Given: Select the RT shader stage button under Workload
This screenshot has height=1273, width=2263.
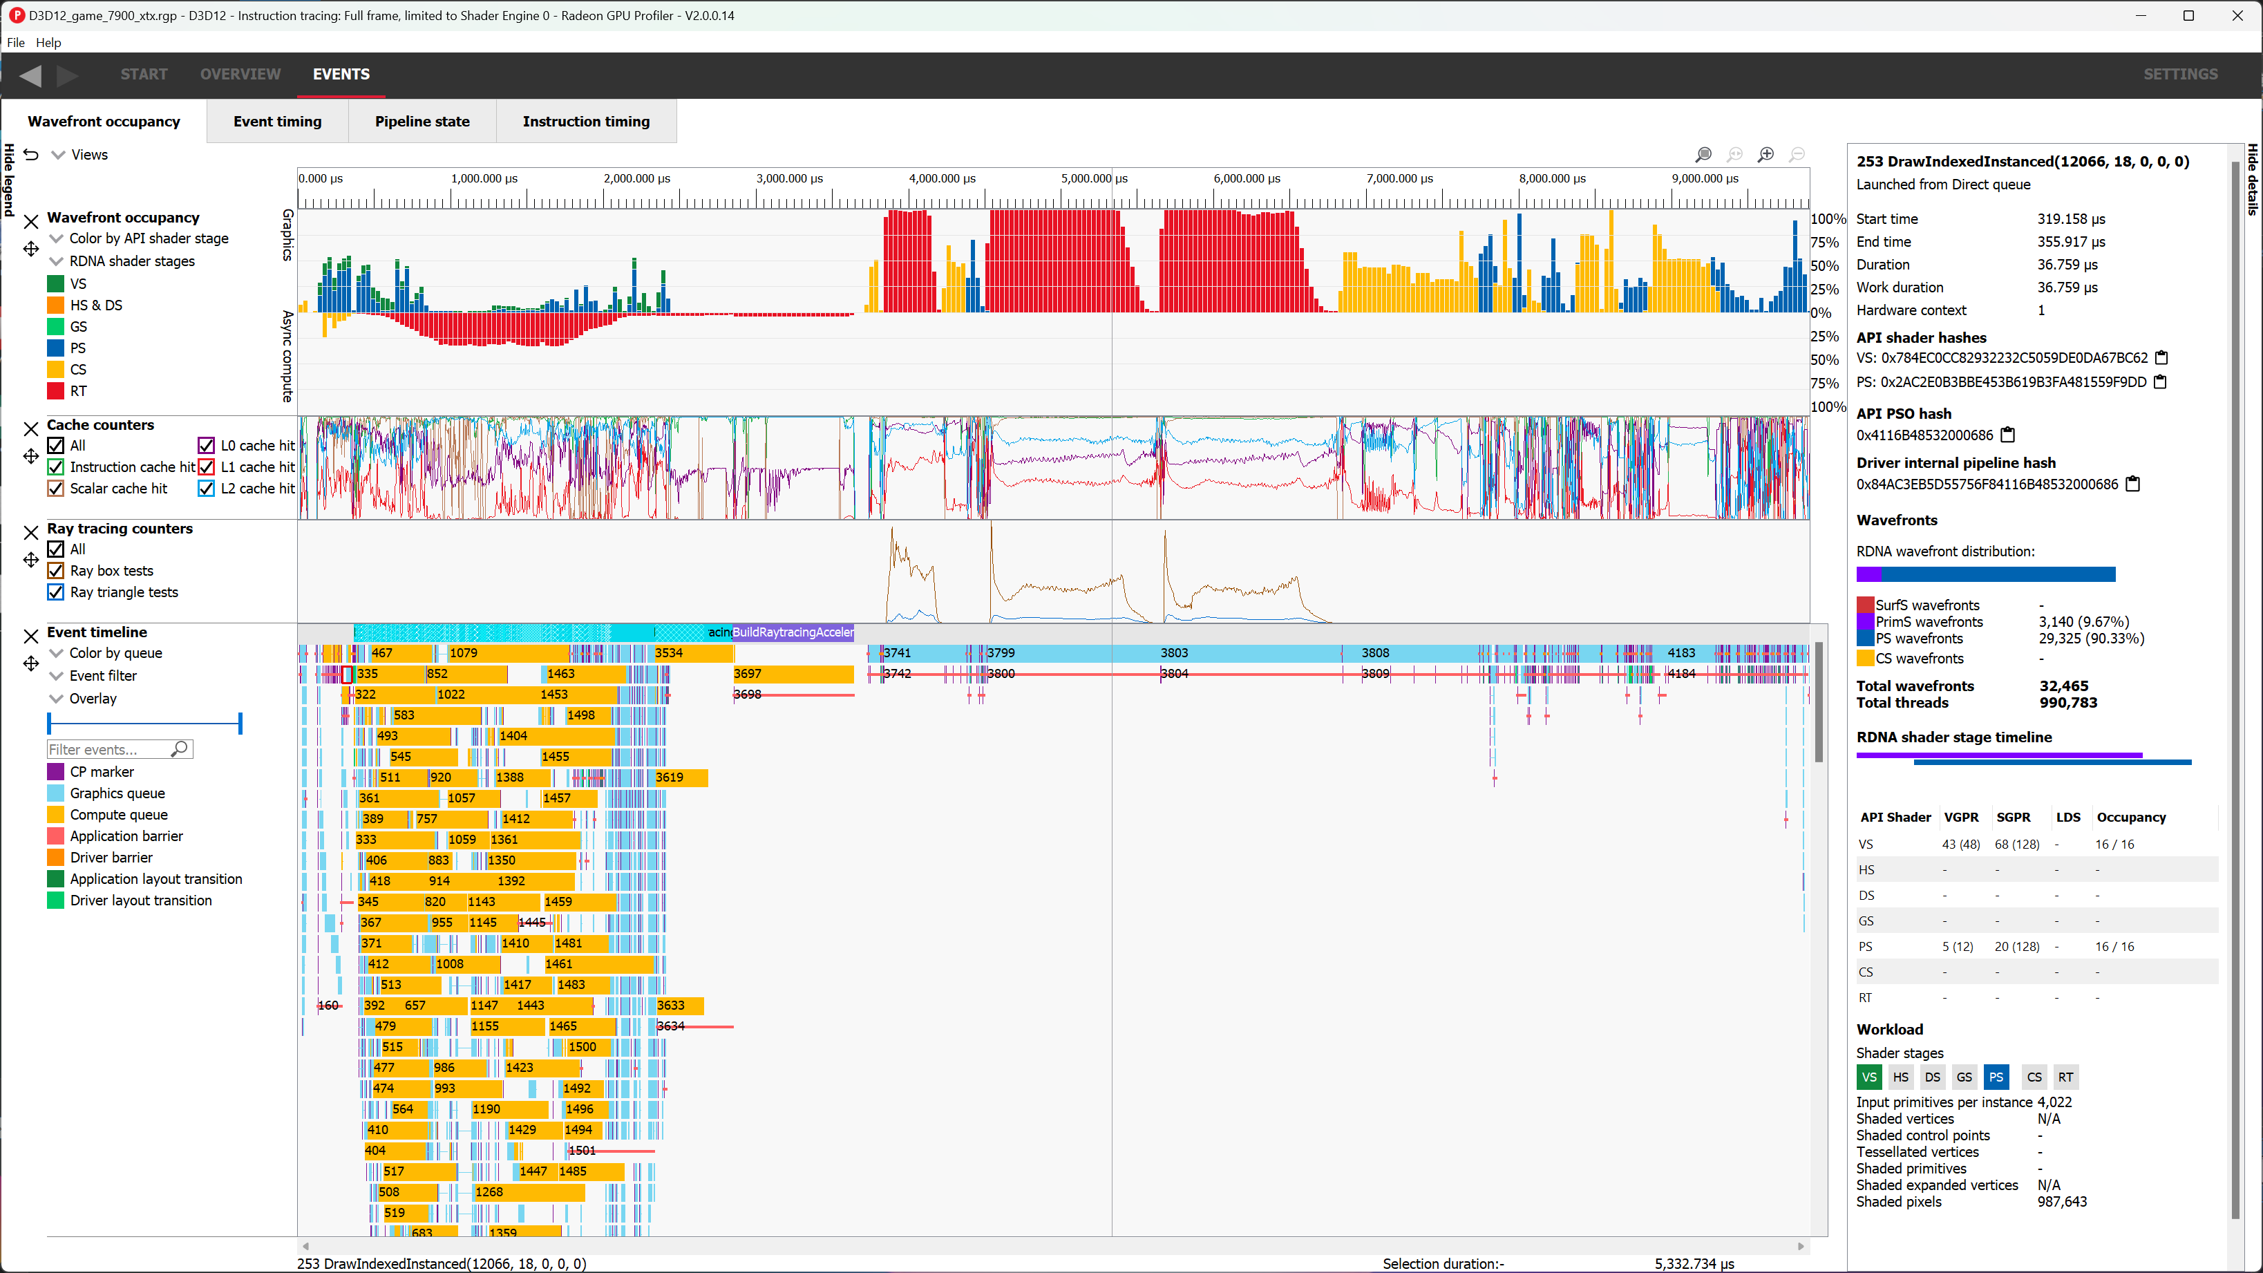Looking at the screenshot, I should [2066, 1076].
